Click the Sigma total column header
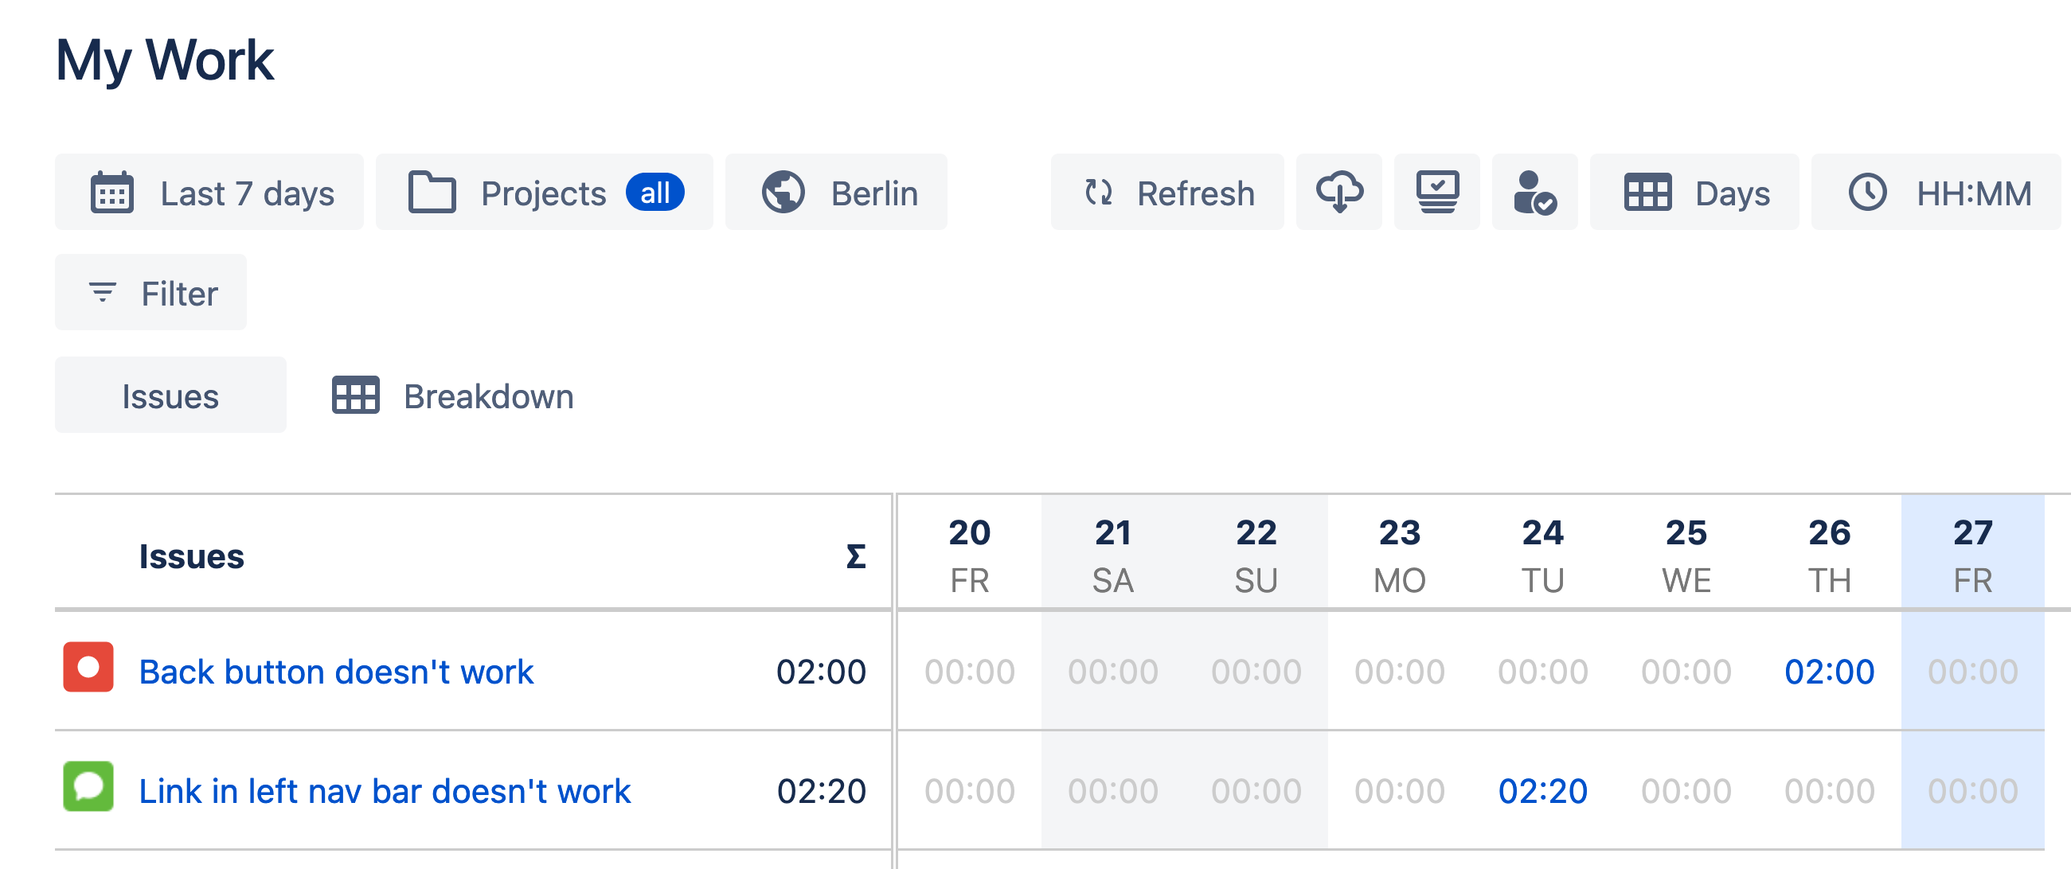Viewport: 2071px width, 869px height. (855, 555)
